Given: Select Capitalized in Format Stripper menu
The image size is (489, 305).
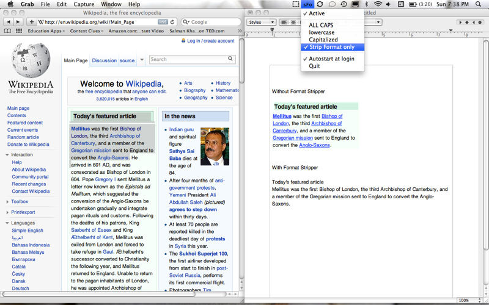Looking at the screenshot, I should (333, 40).
